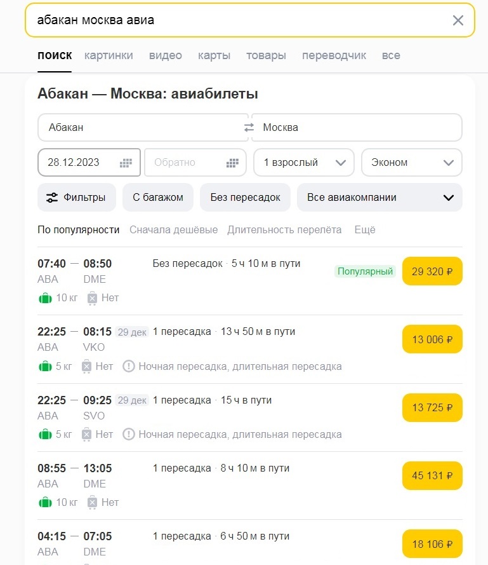
Task: Click green baggage icon on 07:40 flight
Action: point(45,297)
